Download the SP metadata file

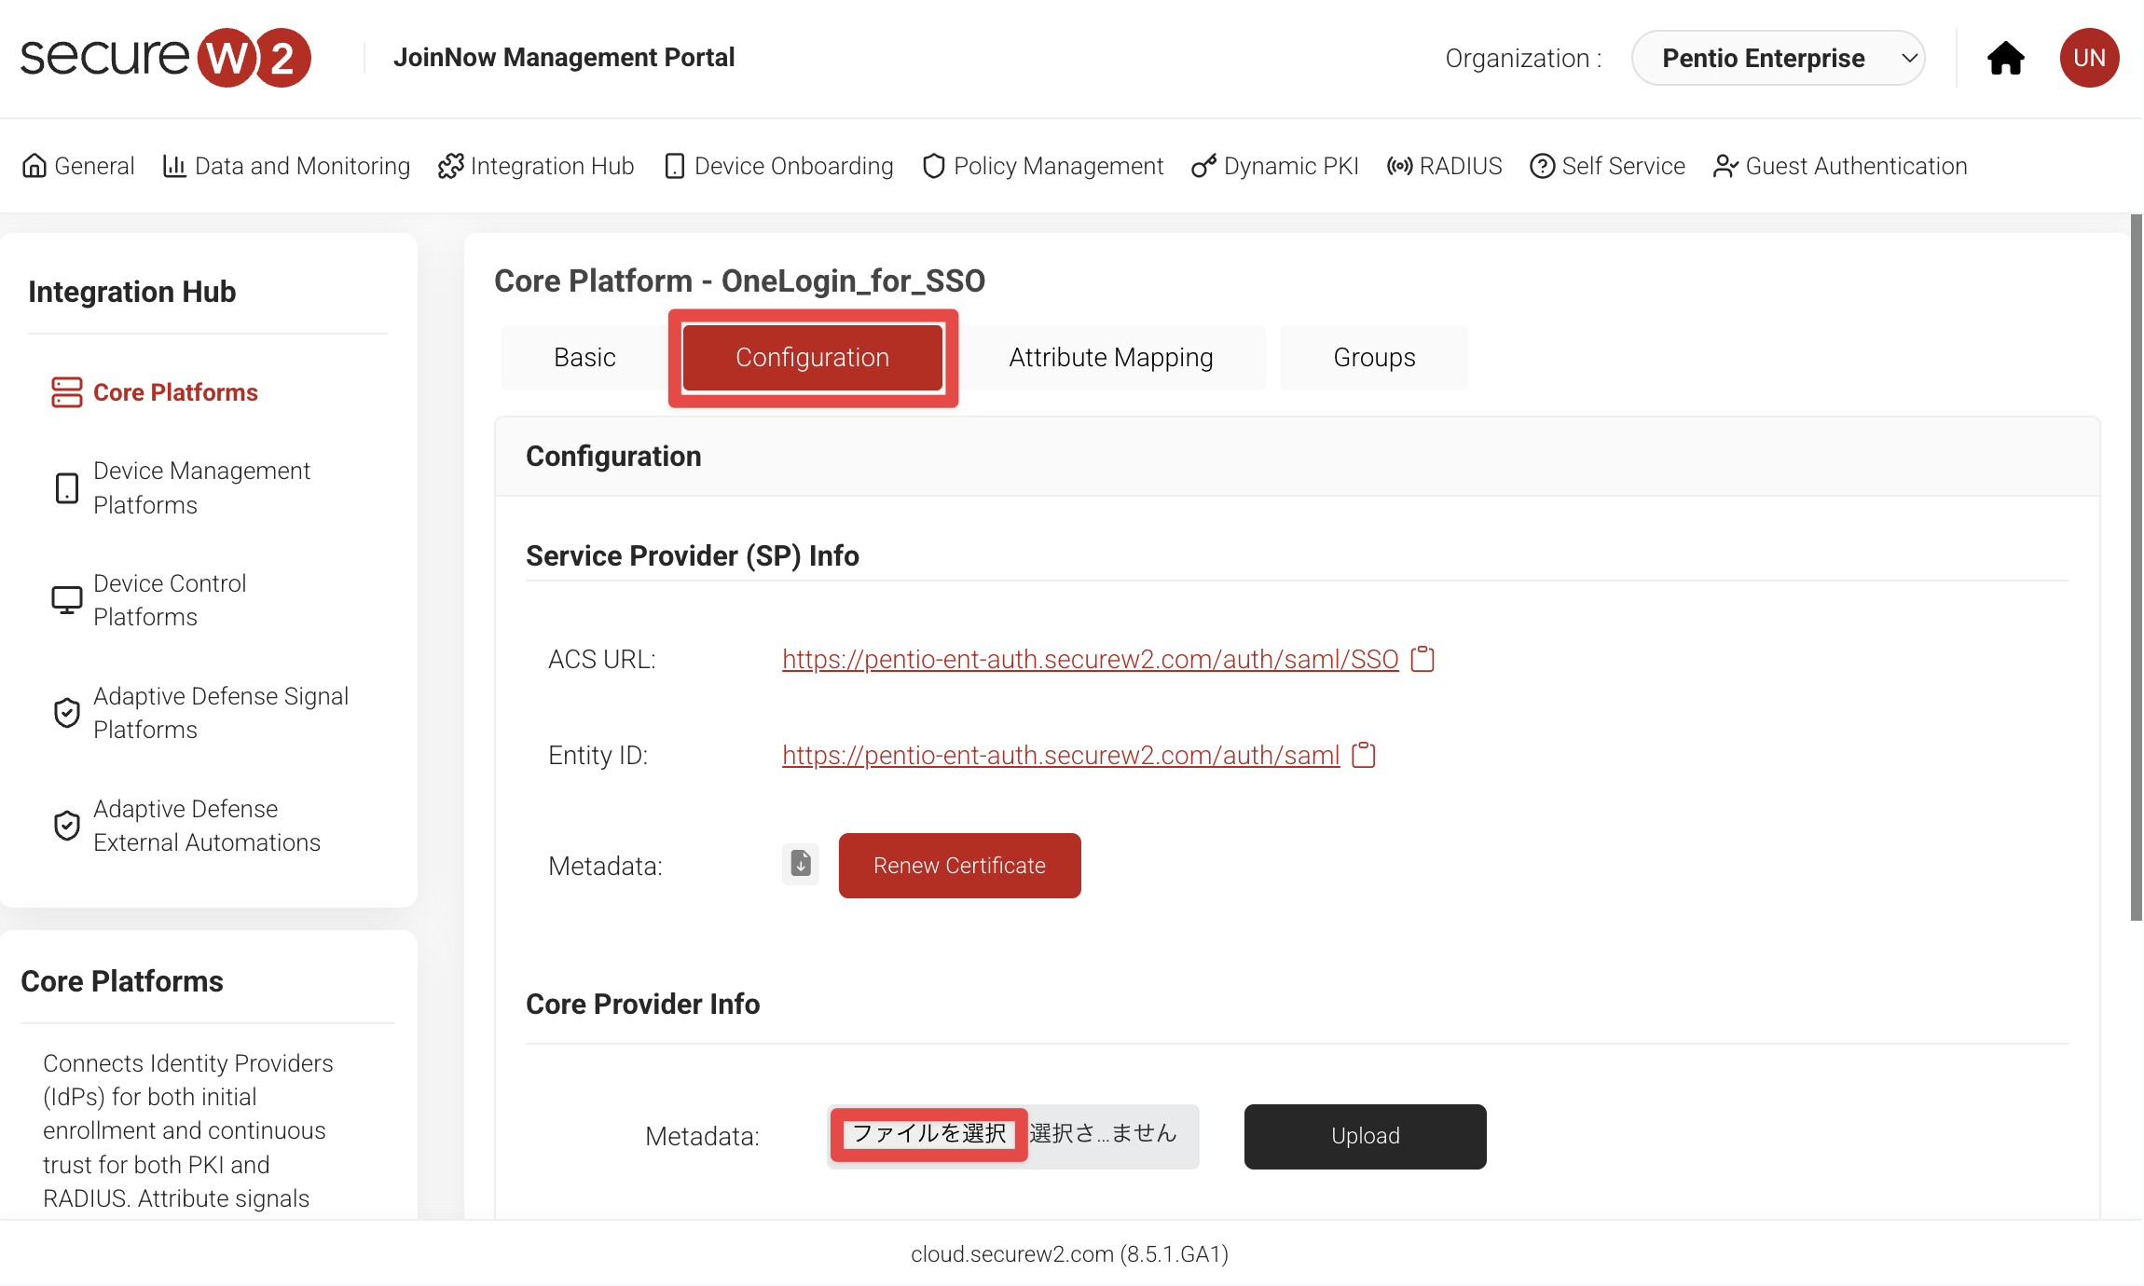[x=801, y=865]
